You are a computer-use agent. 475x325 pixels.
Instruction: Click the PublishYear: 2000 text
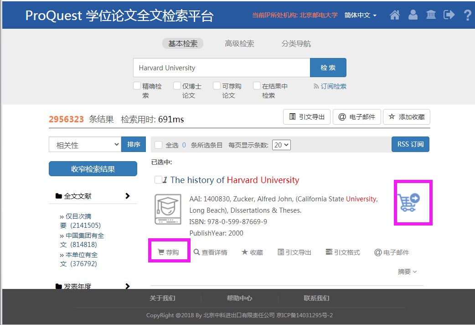(x=216, y=233)
